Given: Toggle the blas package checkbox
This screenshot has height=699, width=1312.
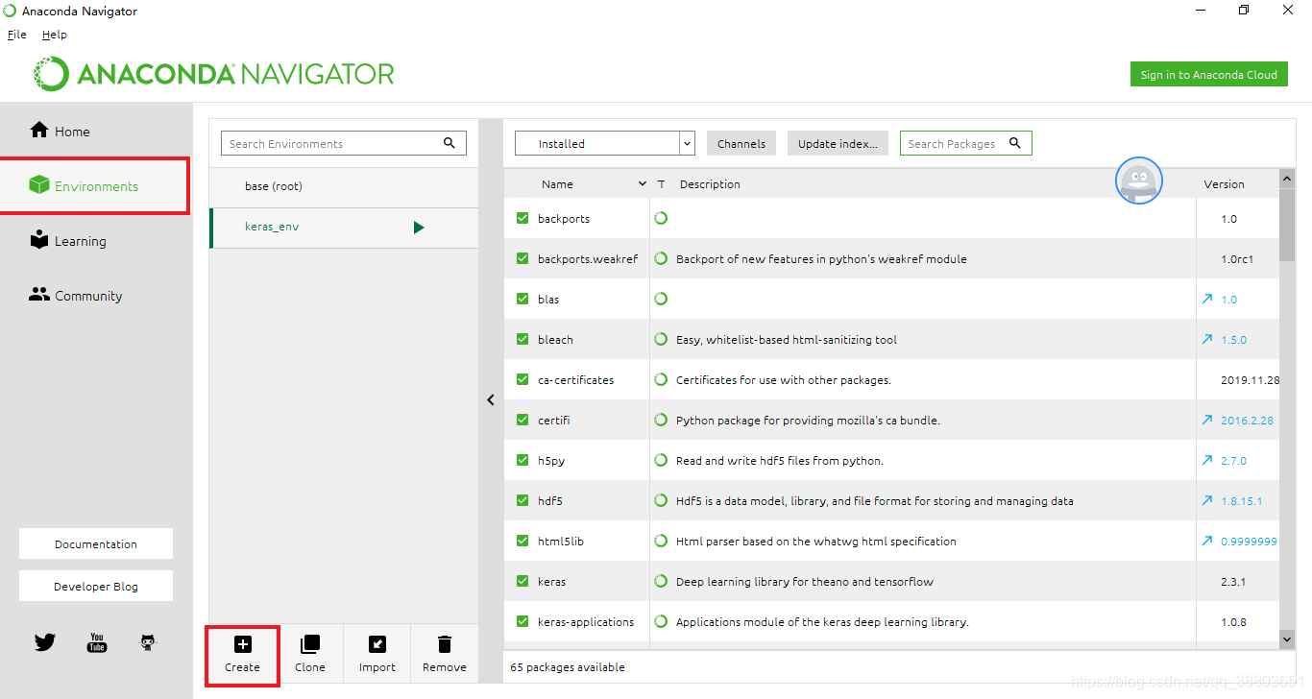Looking at the screenshot, I should coord(522,299).
